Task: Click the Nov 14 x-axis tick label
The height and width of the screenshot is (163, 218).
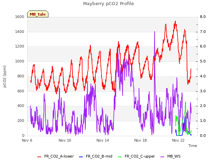Action: (x=103, y=140)
